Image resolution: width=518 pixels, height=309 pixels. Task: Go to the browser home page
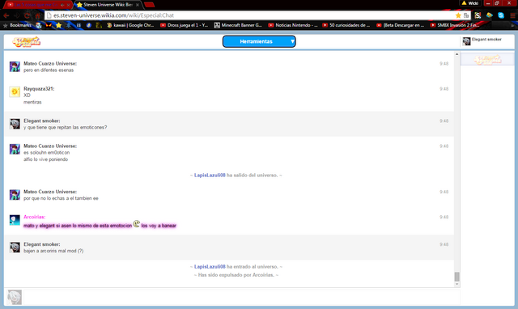coord(38,15)
